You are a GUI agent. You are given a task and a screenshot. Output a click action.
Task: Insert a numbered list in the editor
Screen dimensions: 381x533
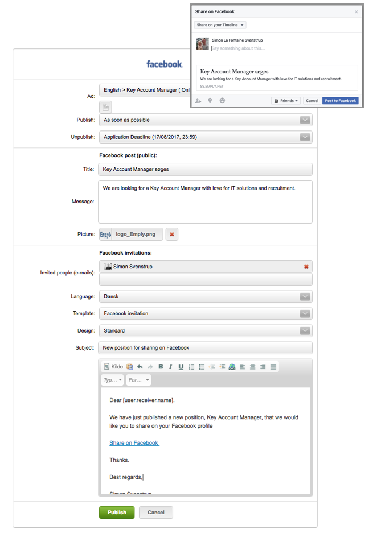pyautogui.click(x=191, y=367)
